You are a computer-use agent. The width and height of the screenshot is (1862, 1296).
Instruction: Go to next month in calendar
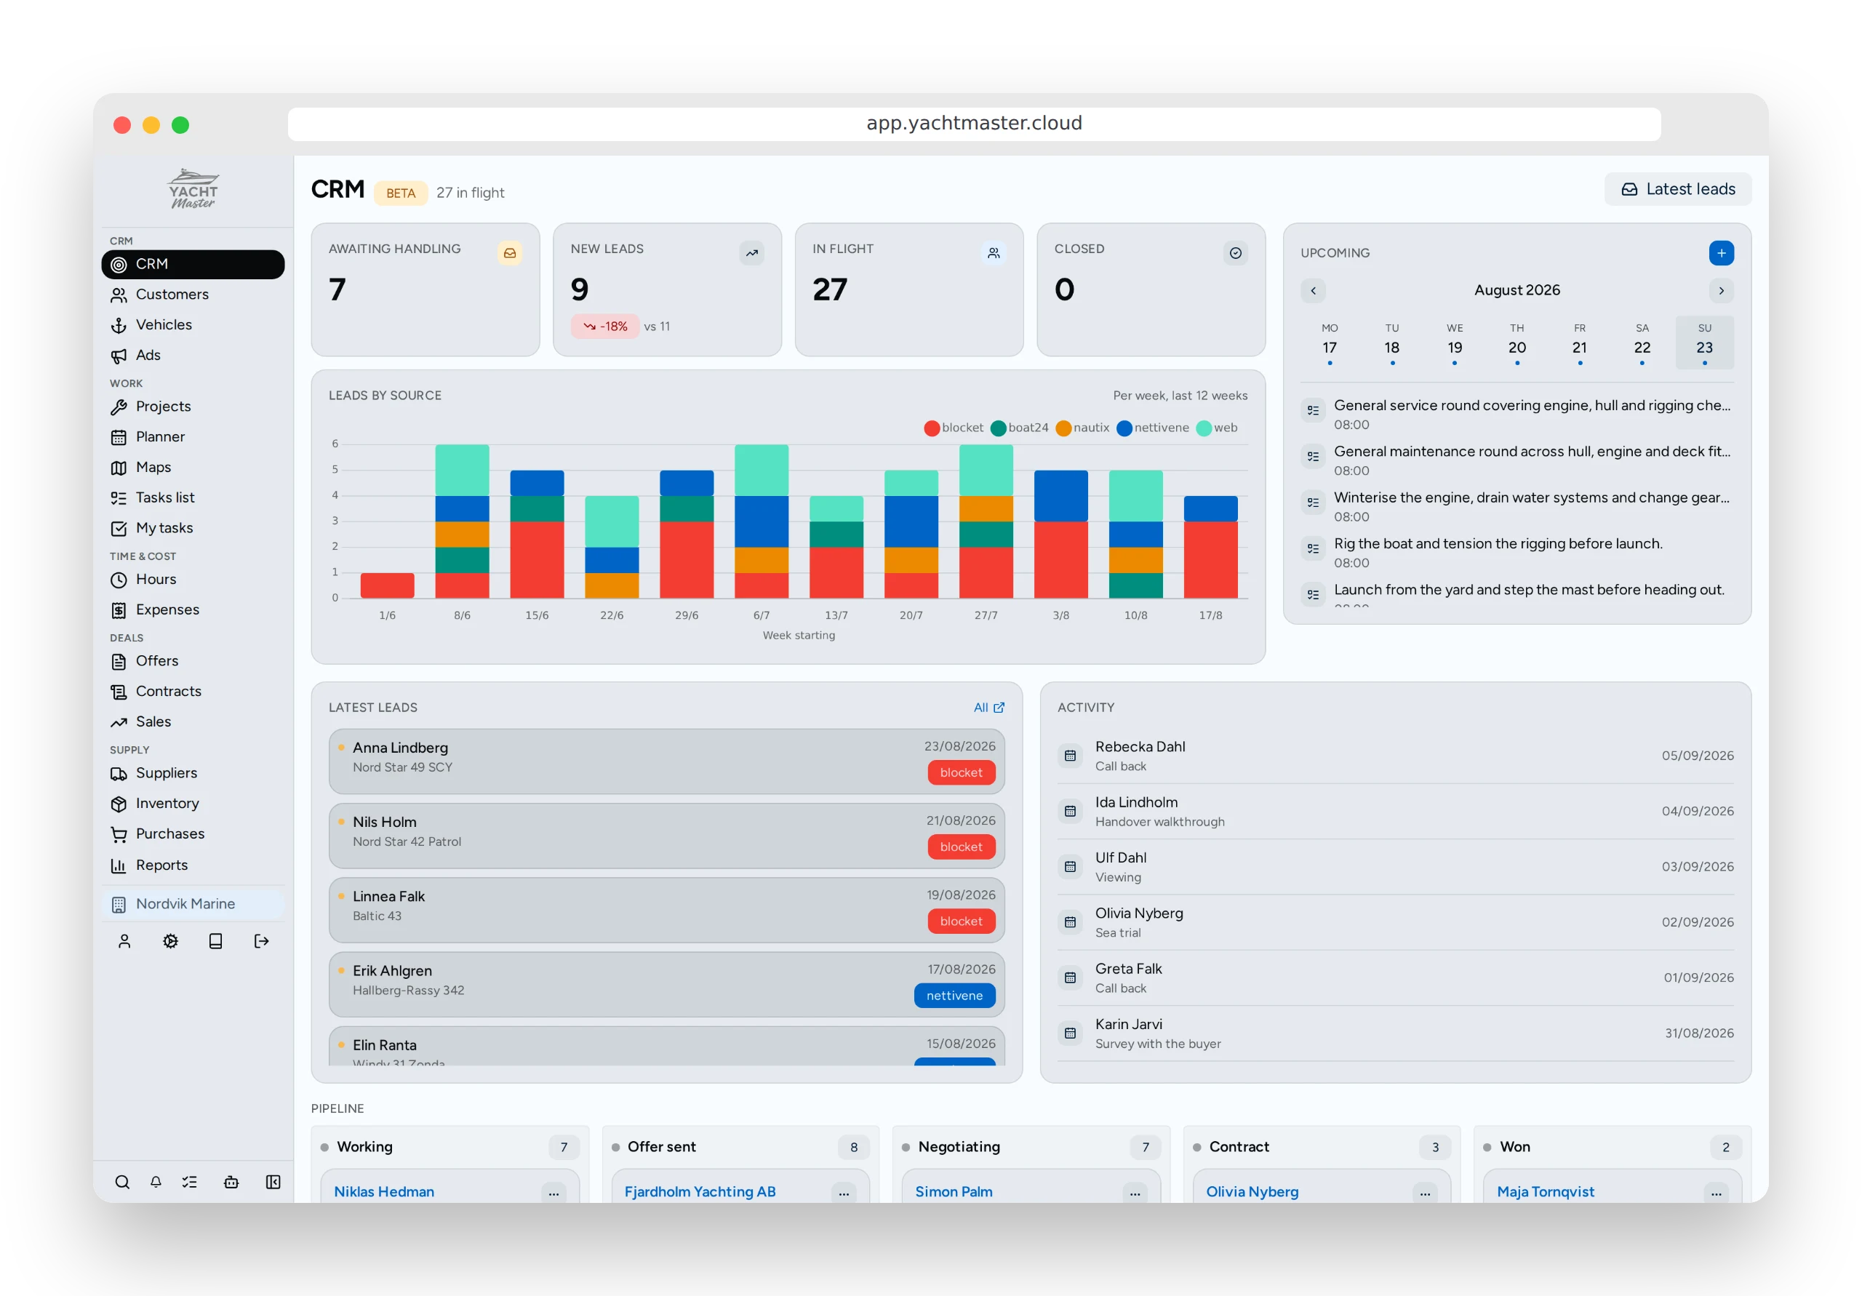click(x=1721, y=290)
